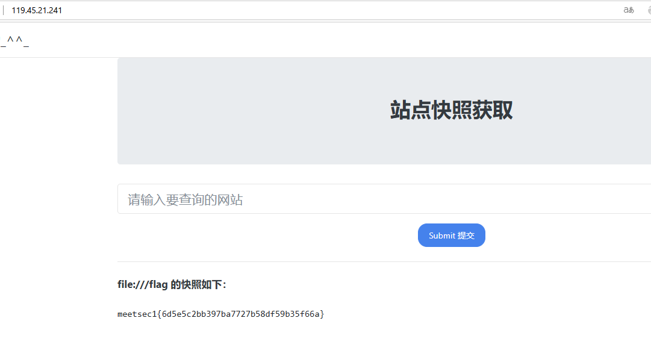Click the empty left margin beside the banner
651x362 pixels.
[x=57, y=151]
